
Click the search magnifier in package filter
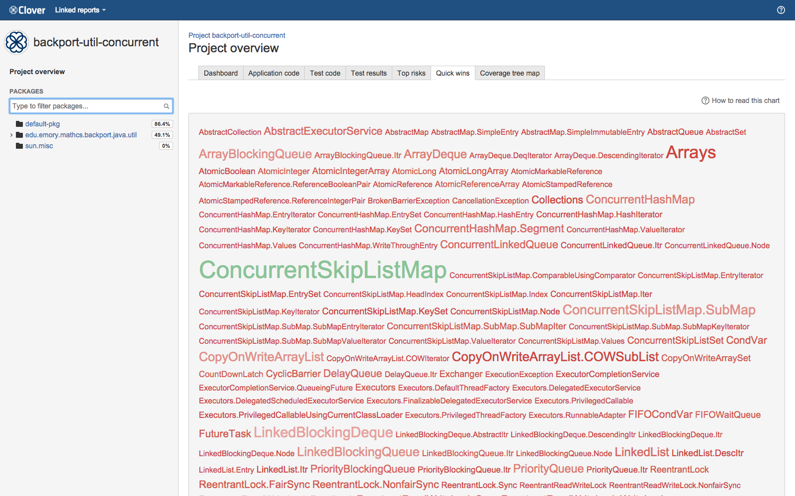(167, 106)
